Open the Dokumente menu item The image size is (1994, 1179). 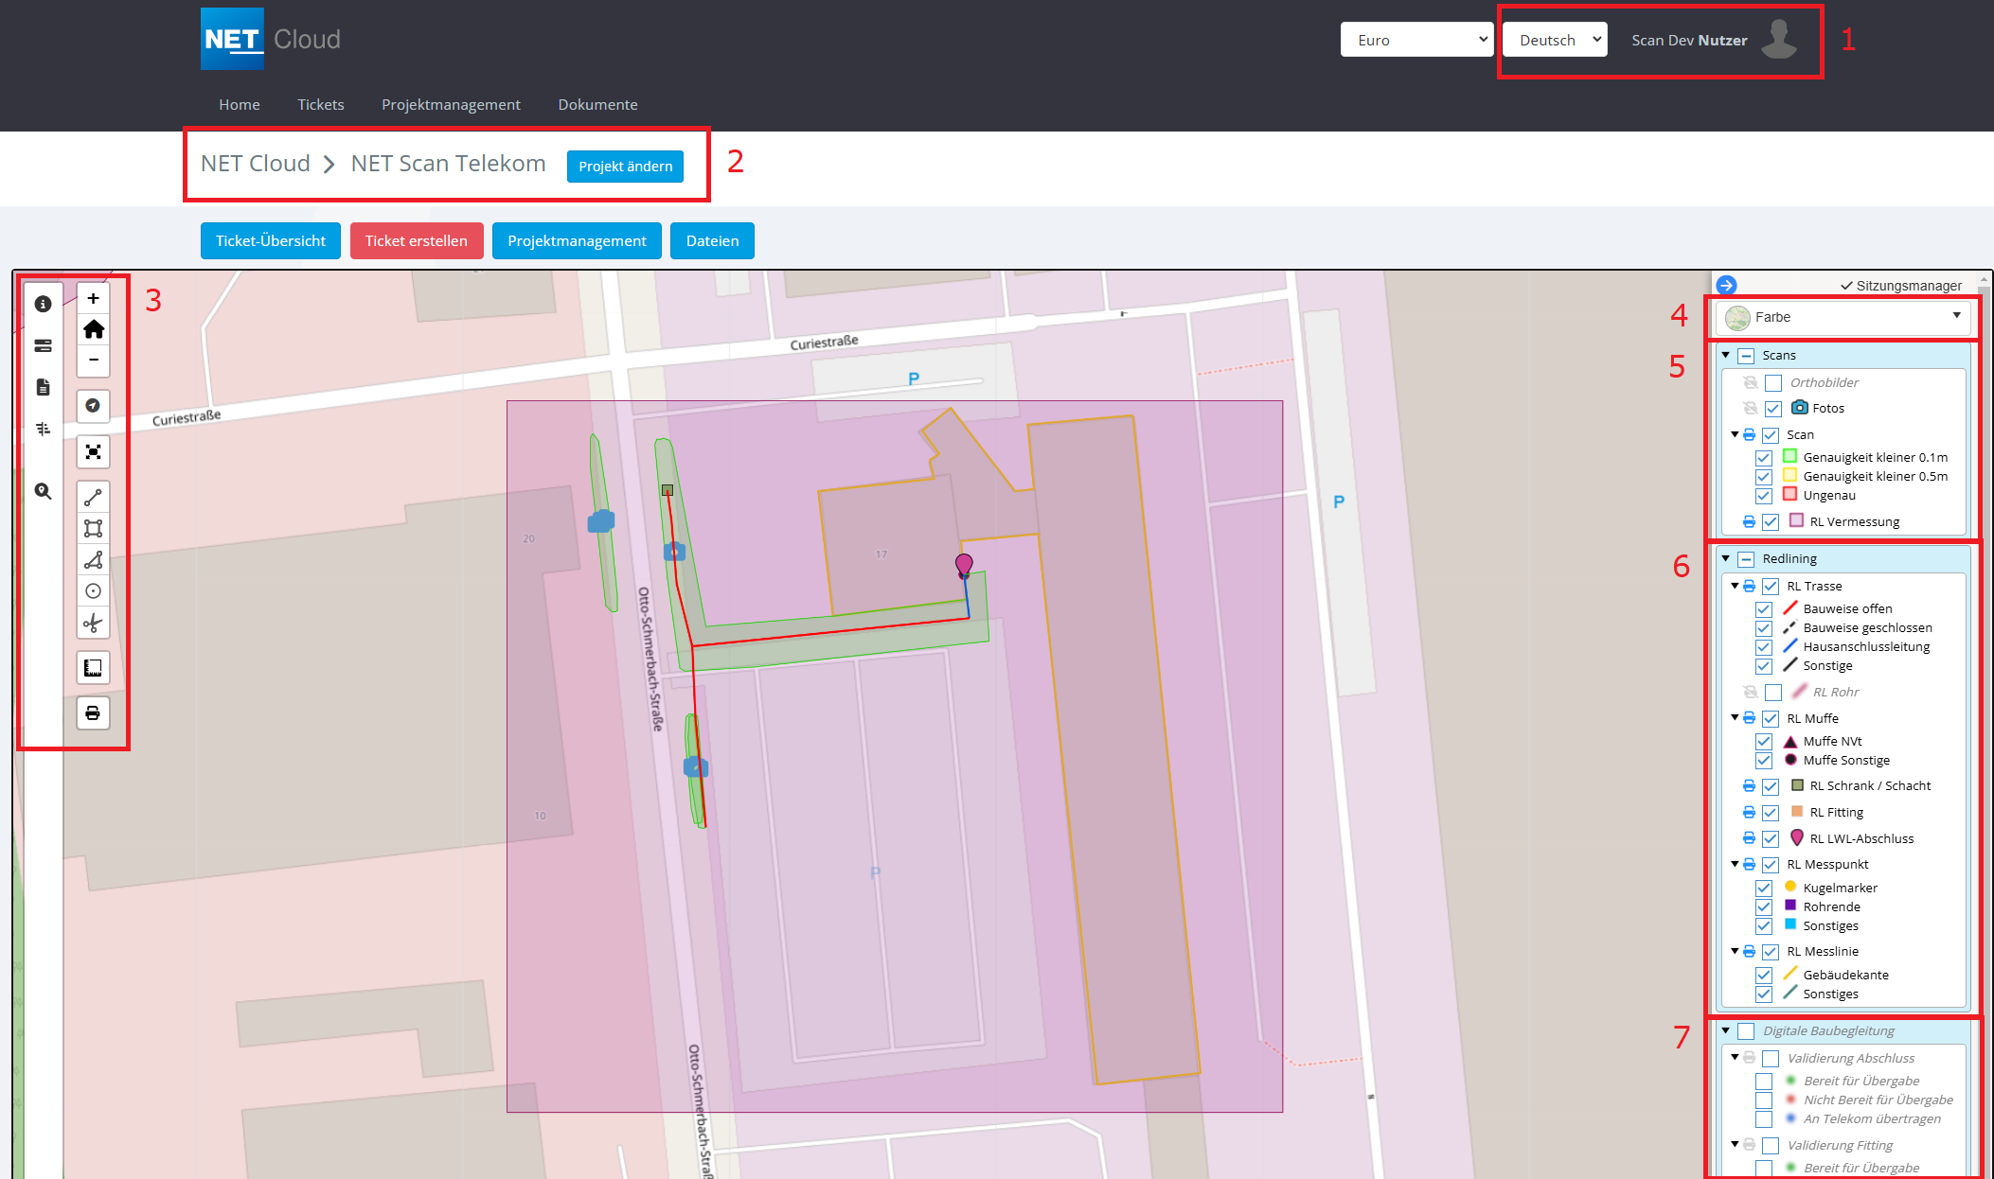pos(597,104)
